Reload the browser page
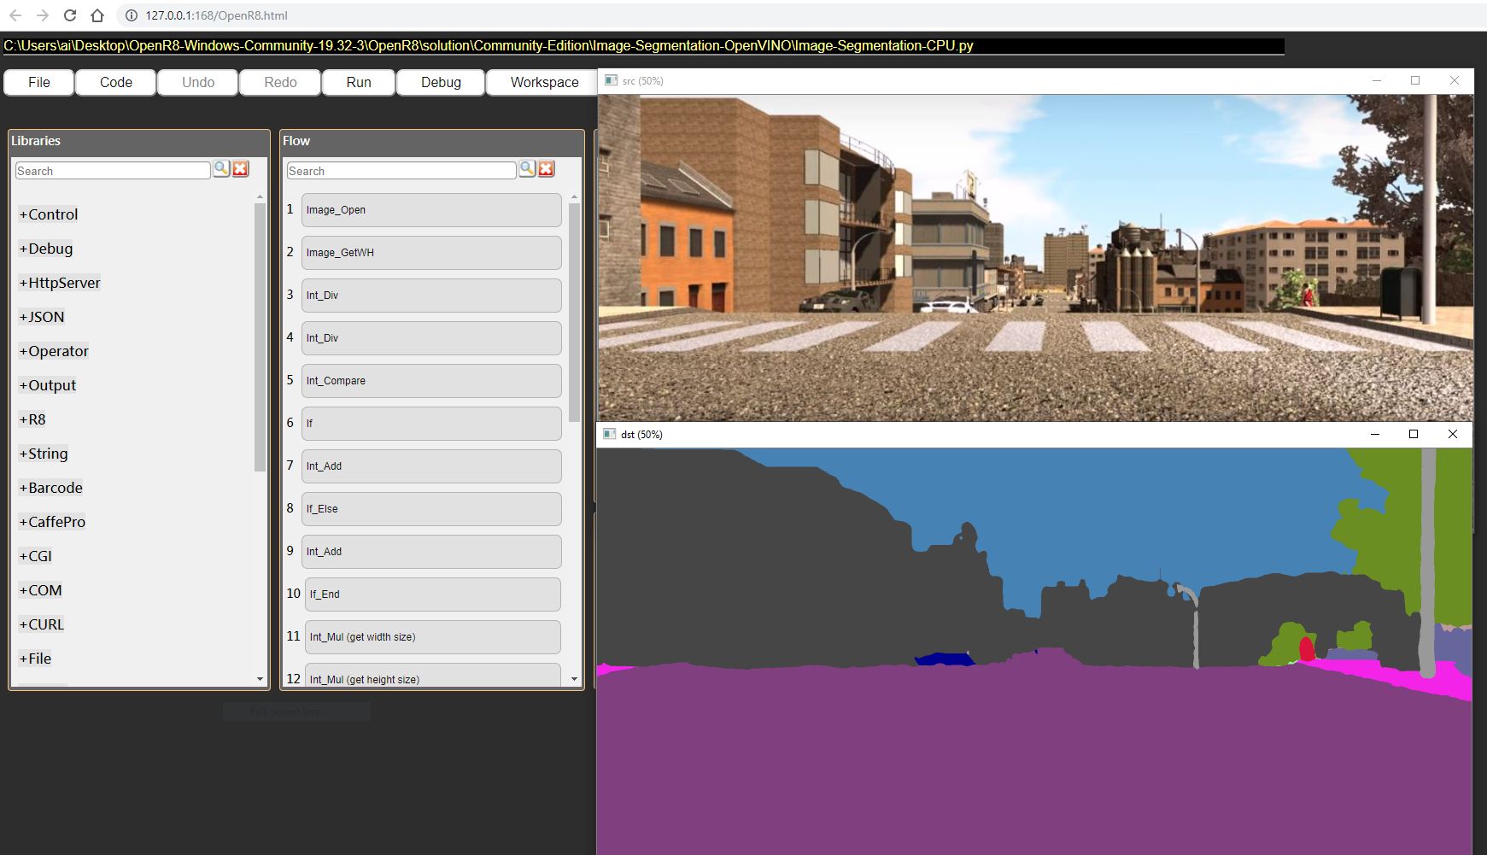This screenshot has width=1487, height=855. pos(70,15)
